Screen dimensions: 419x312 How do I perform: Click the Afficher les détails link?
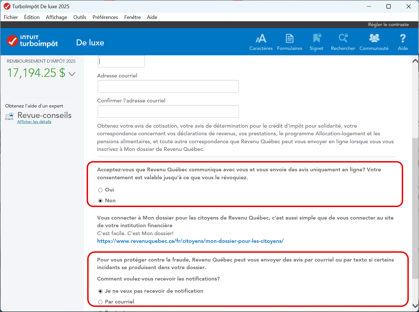click(34, 122)
